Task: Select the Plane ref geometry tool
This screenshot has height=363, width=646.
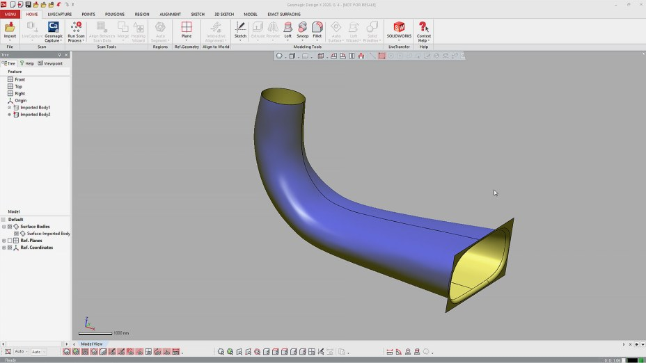Action: 187,29
